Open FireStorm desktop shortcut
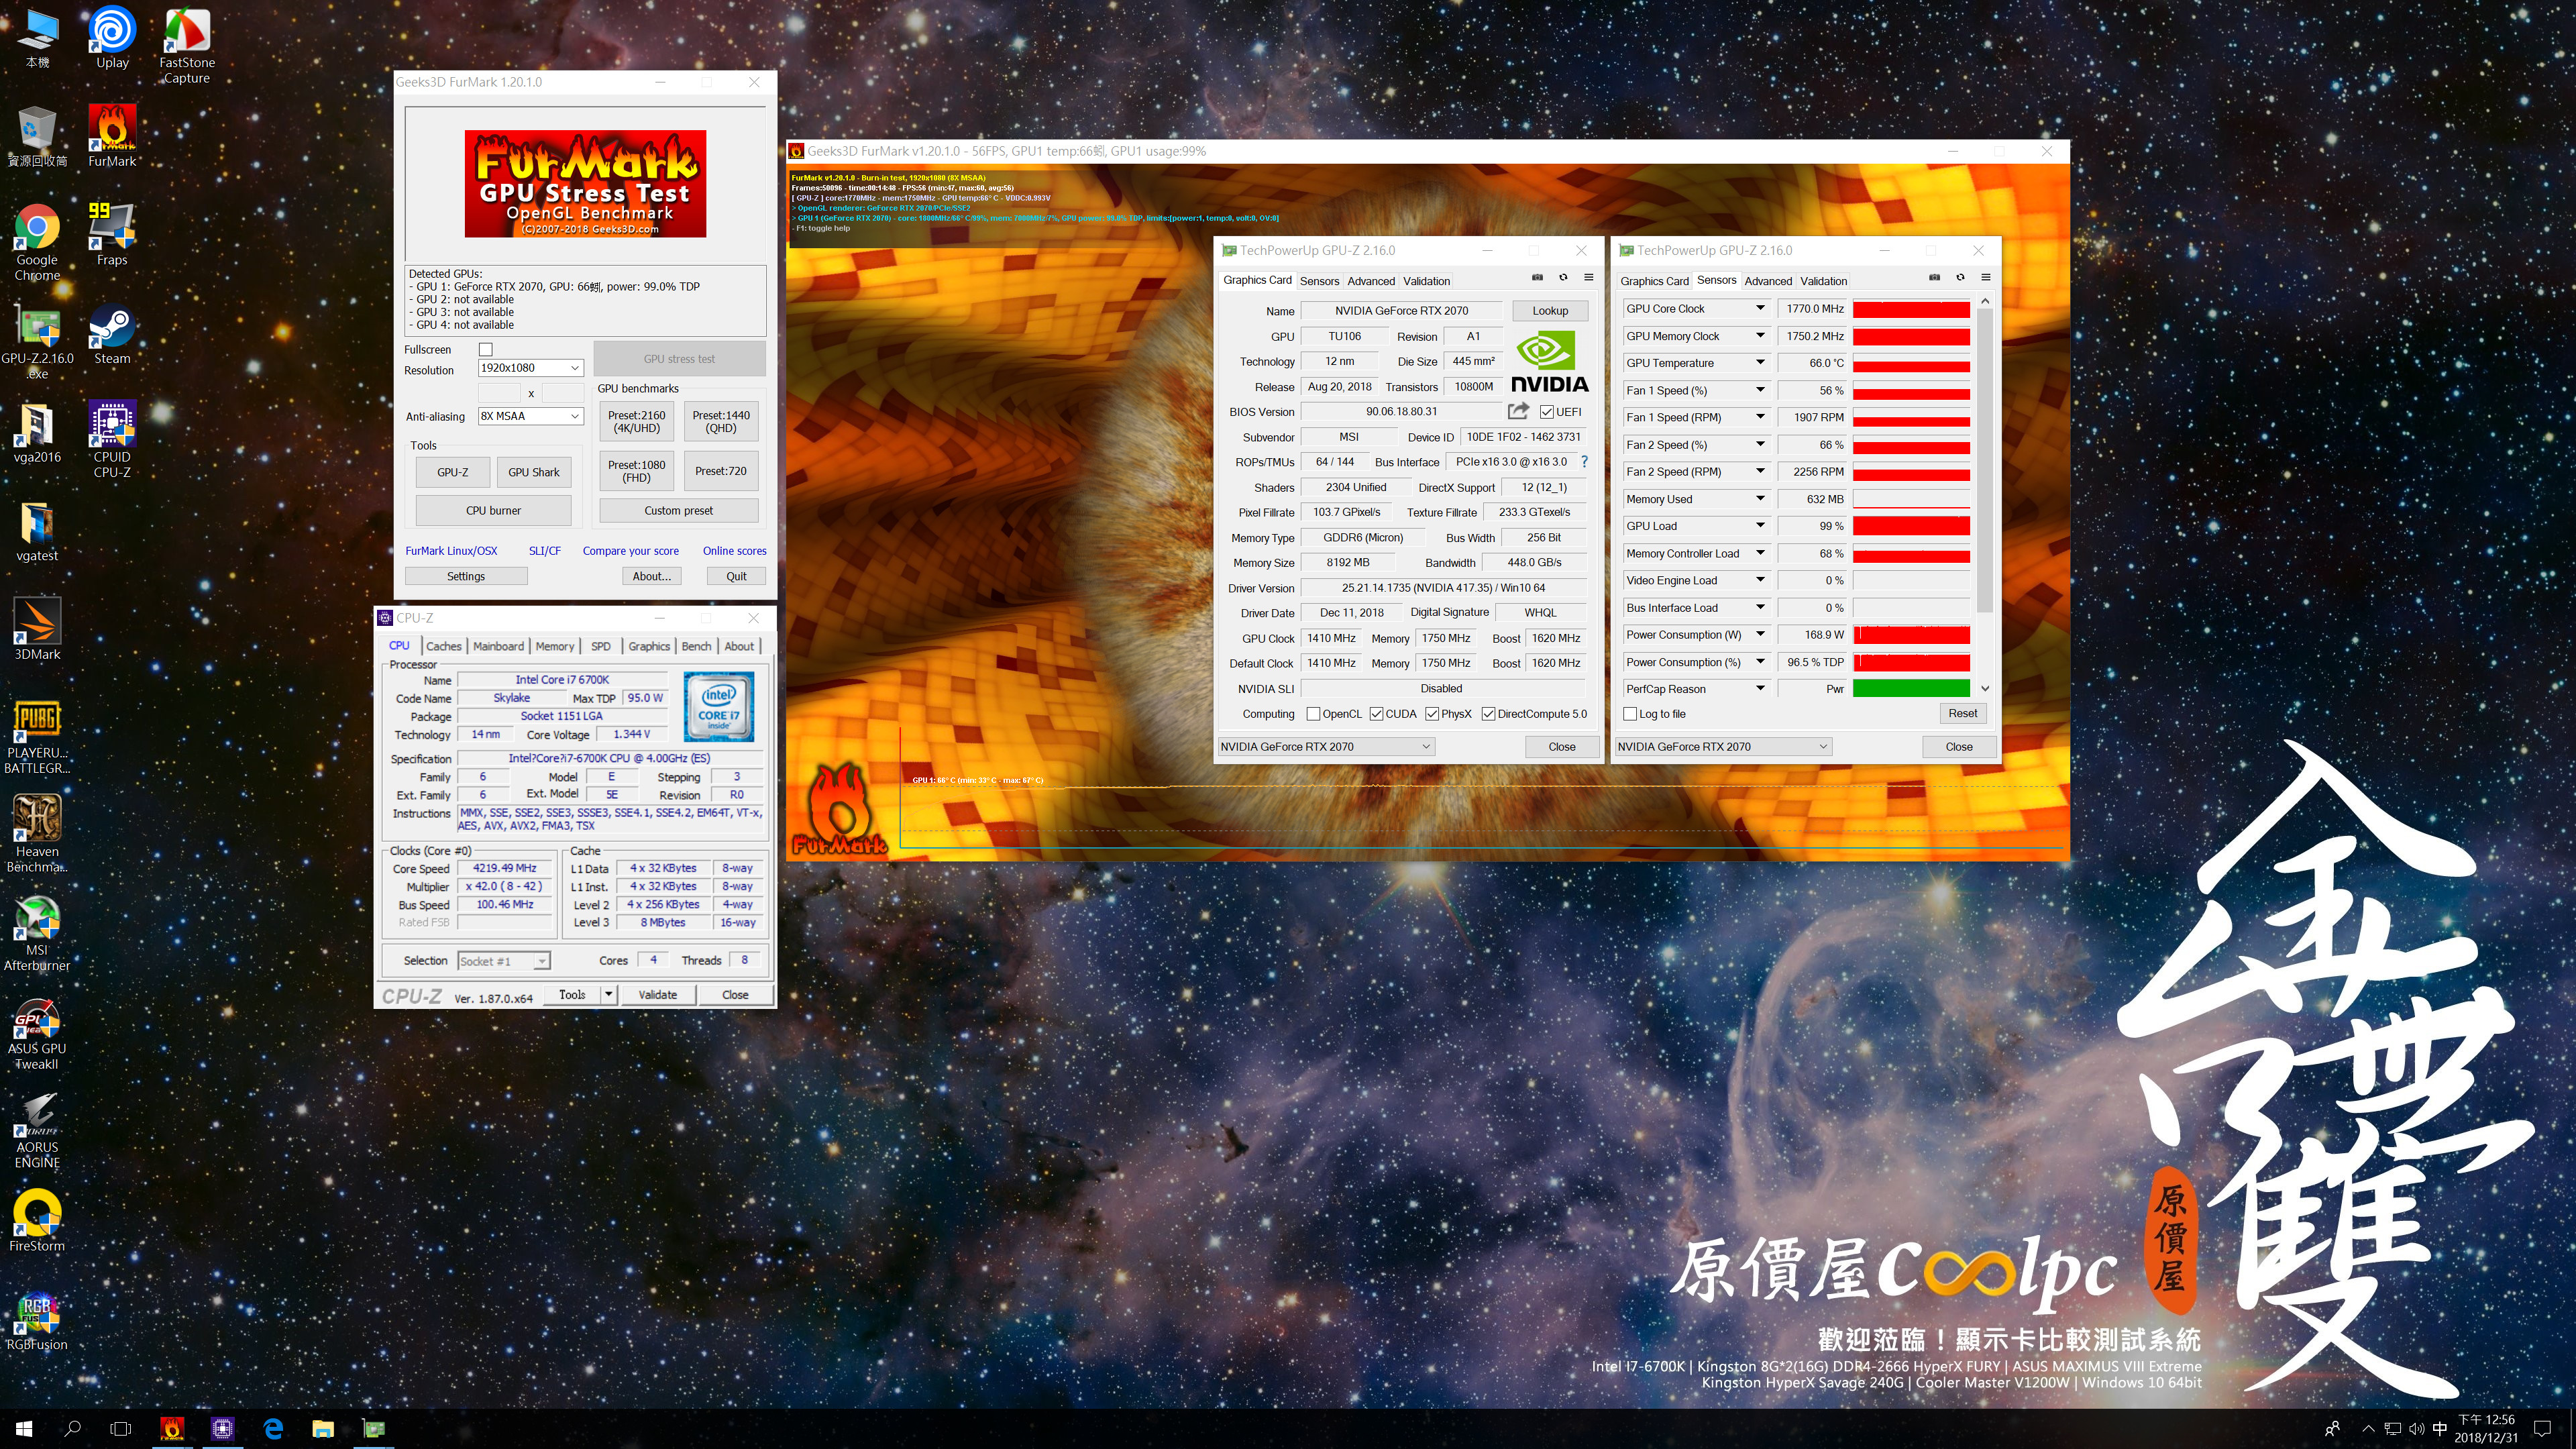The width and height of the screenshot is (2576, 1449). coord(37,1221)
